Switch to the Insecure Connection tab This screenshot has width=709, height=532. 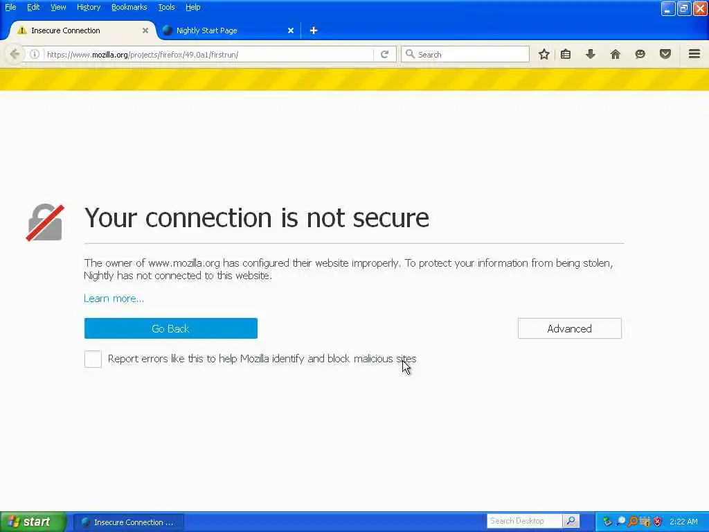point(82,30)
